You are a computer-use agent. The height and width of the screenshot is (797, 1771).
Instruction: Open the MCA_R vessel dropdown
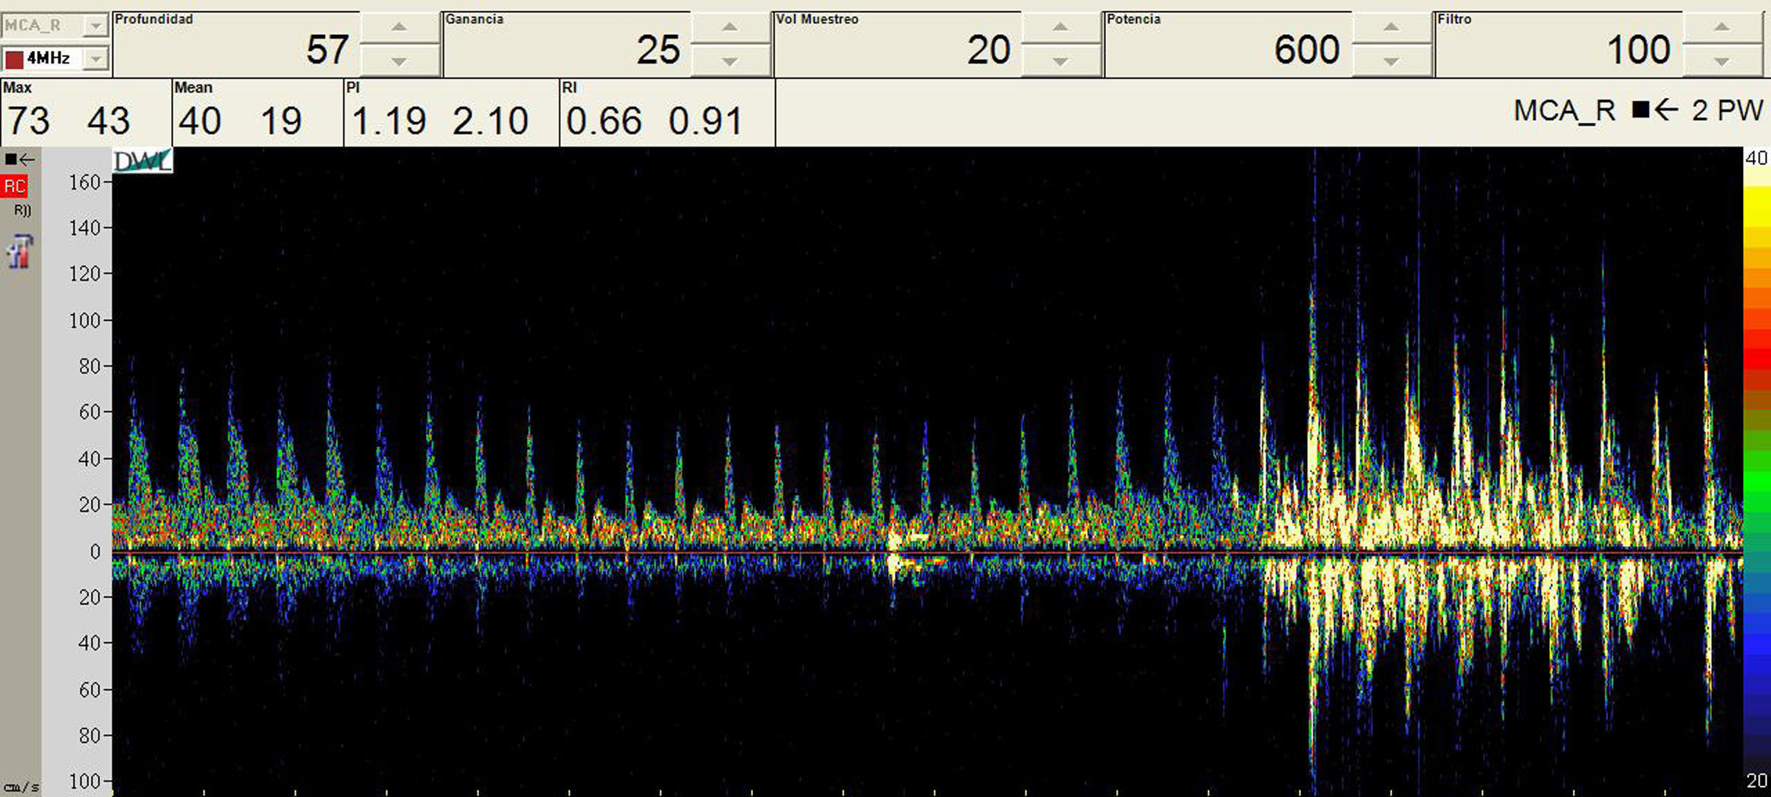(x=95, y=26)
